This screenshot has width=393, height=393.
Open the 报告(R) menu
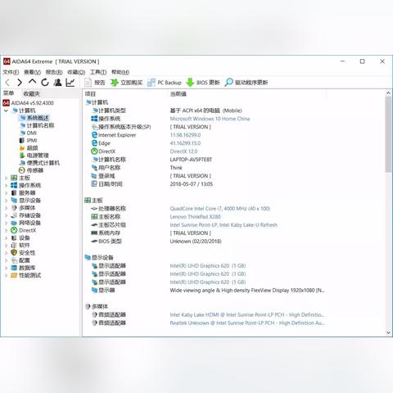[54, 72]
